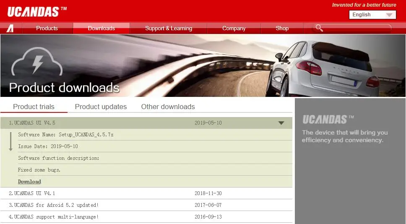Screen dimensions: 406x224
Task: Click the UCANDAS logo in gray sidebar
Action: (x=328, y=120)
